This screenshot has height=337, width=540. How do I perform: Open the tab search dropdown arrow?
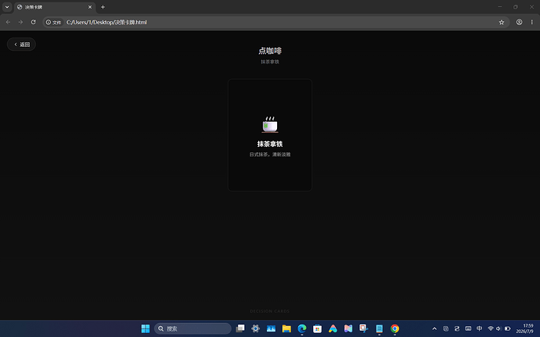click(7, 7)
